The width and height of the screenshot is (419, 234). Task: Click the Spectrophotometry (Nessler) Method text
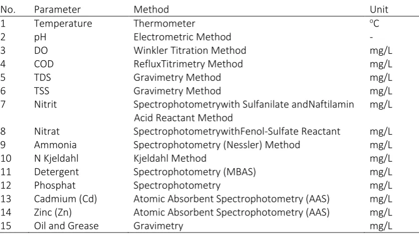pyautogui.click(x=217, y=145)
